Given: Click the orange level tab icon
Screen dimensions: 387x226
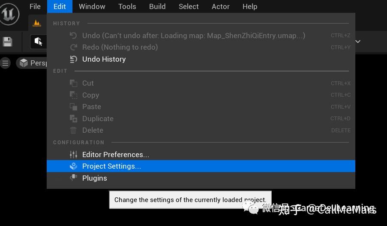Looking at the screenshot, I should pyautogui.click(x=37, y=23).
